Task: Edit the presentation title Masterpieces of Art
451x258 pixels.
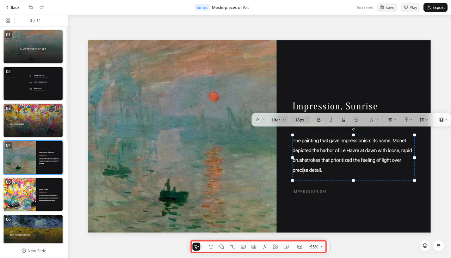Action: click(x=230, y=7)
